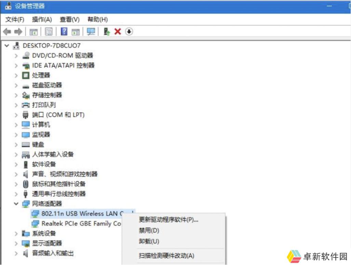The image size is (351, 265).
Task: Click the print queue printer icon
Action: coord(26,105)
